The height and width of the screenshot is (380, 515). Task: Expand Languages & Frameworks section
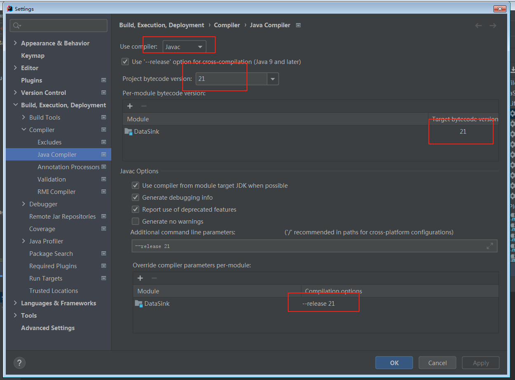pyautogui.click(x=16, y=303)
